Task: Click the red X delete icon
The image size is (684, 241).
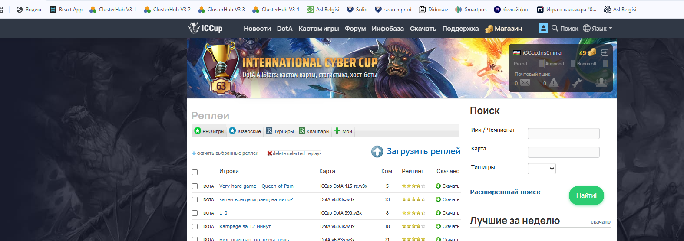Action: pyautogui.click(x=270, y=153)
